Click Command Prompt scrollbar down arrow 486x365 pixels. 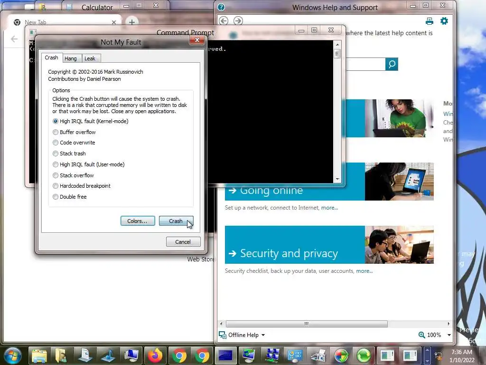337,179
